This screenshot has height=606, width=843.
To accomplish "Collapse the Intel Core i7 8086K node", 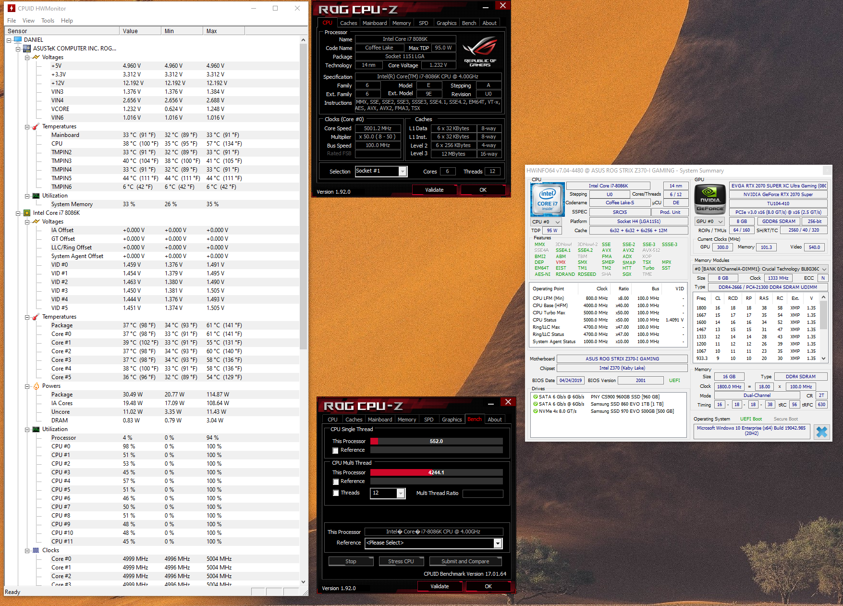I will click(18, 213).
